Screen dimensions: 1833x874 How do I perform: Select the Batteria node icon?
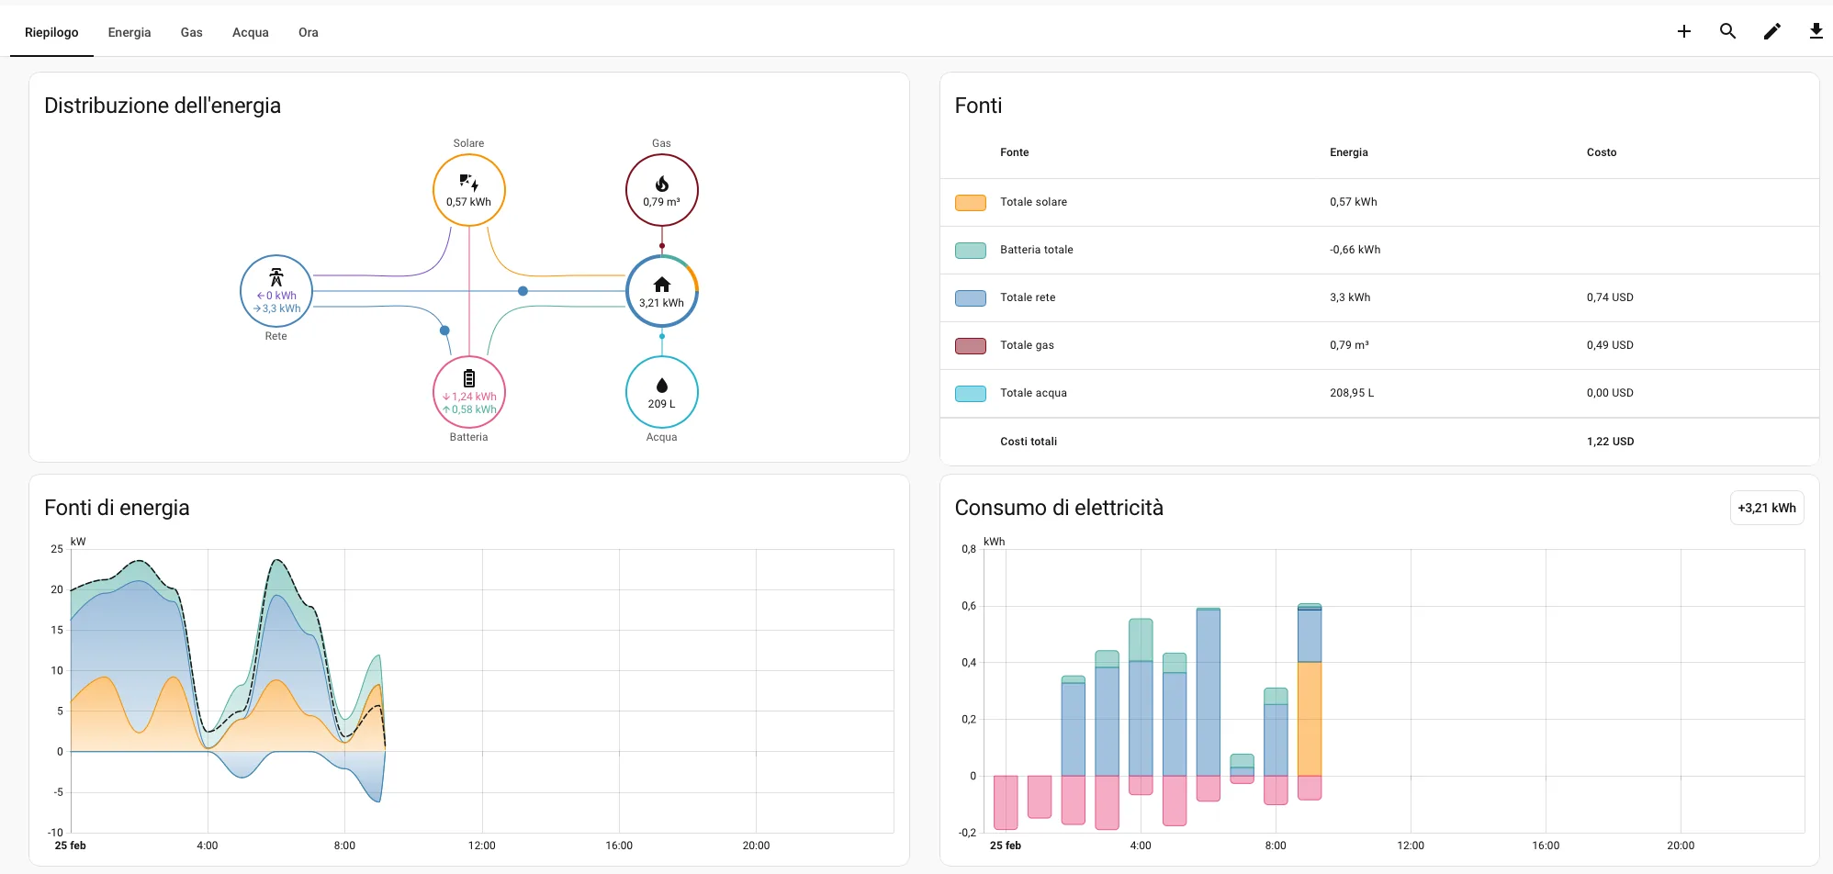point(468,391)
